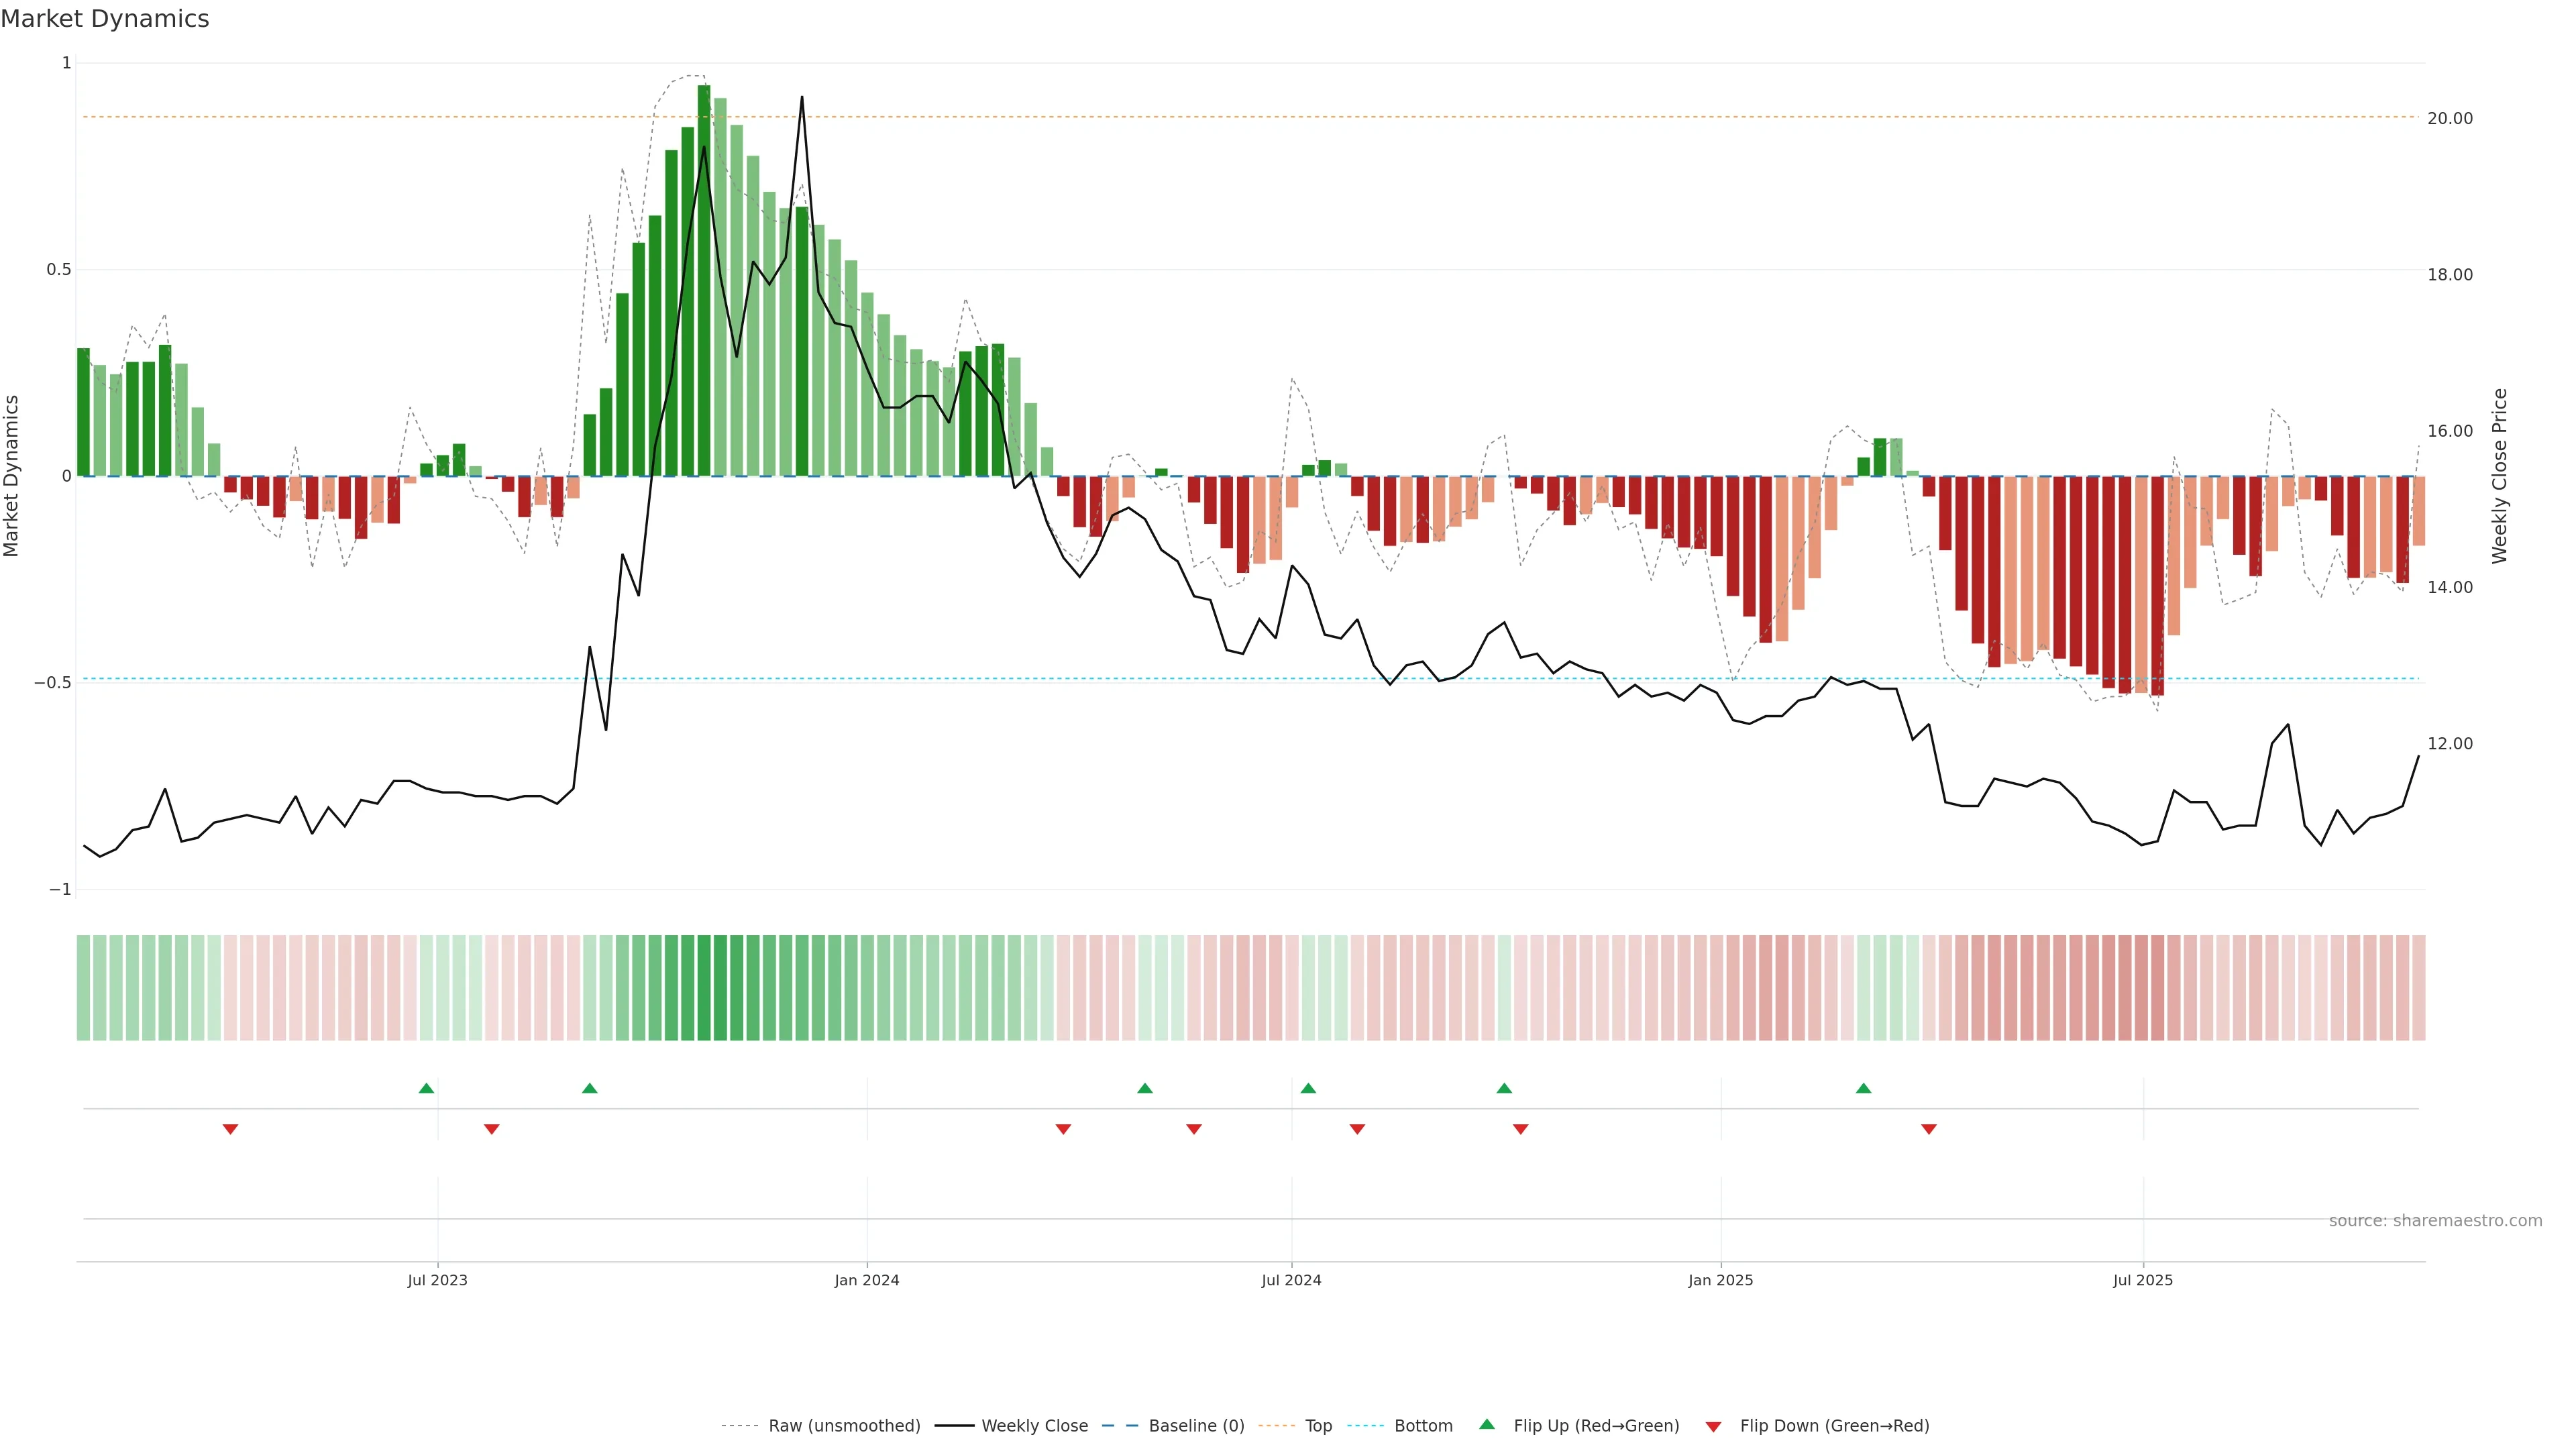Toggle the Top legend series
This screenshot has width=2576, height=1449.
(x=1318, y=1426)
